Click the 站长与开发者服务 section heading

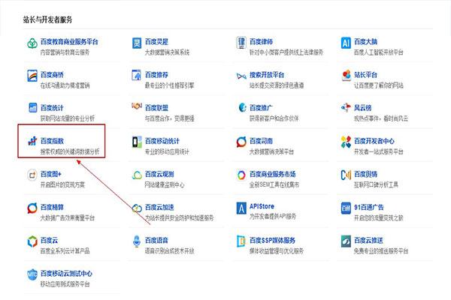tap(47, 19)
